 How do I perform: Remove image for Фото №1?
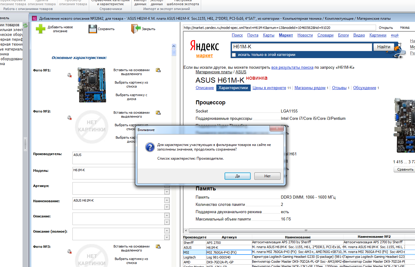[x=70, y=75]
